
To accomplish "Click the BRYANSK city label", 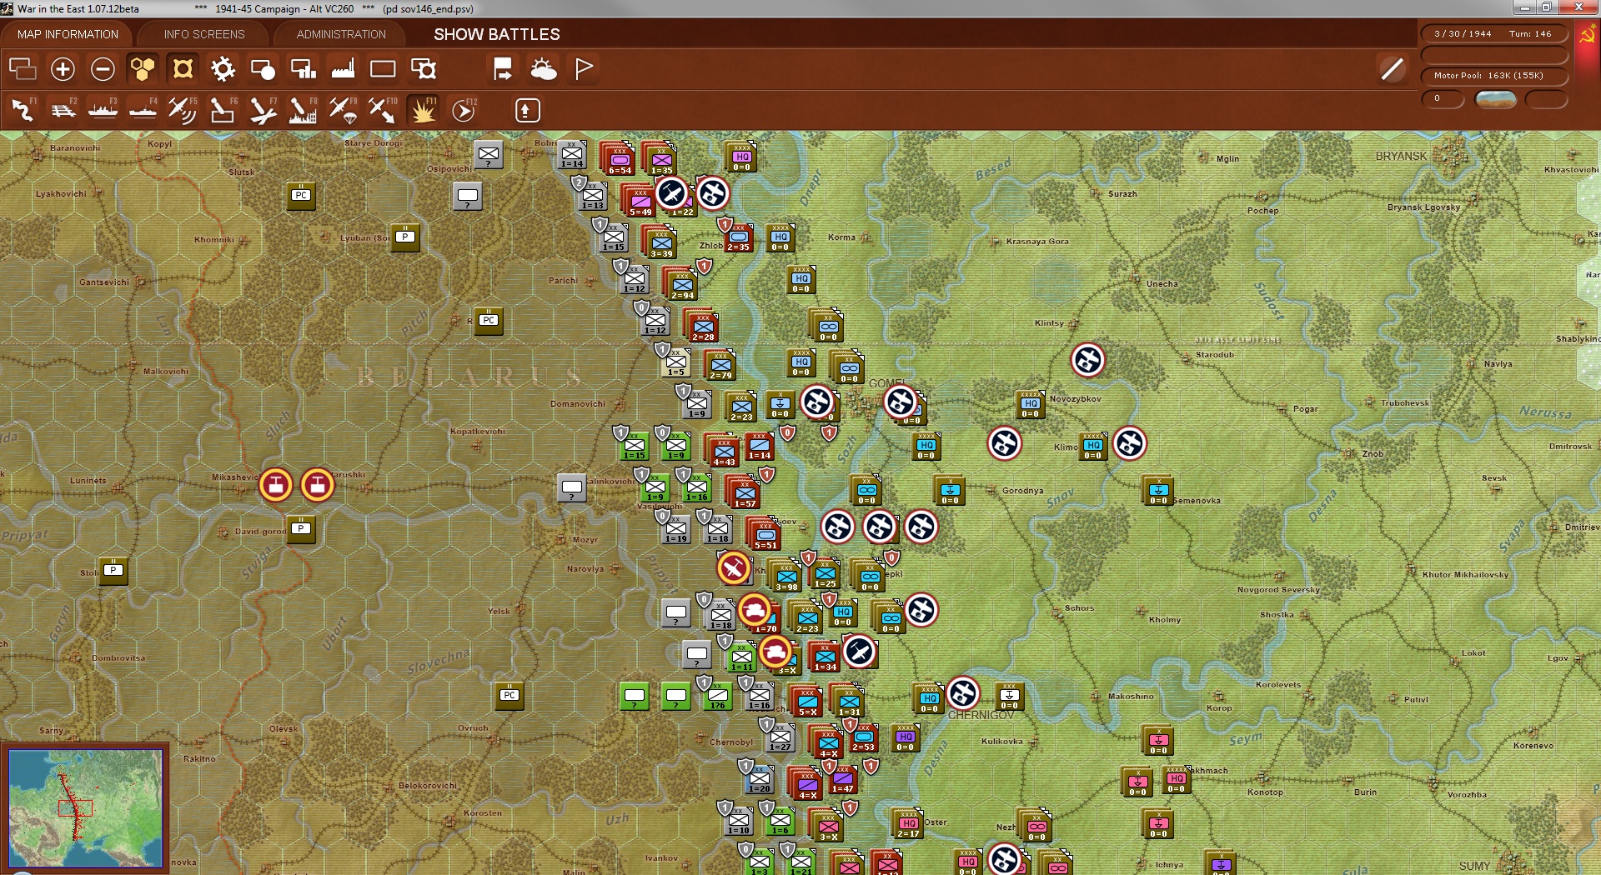I will click(1401, 156).
